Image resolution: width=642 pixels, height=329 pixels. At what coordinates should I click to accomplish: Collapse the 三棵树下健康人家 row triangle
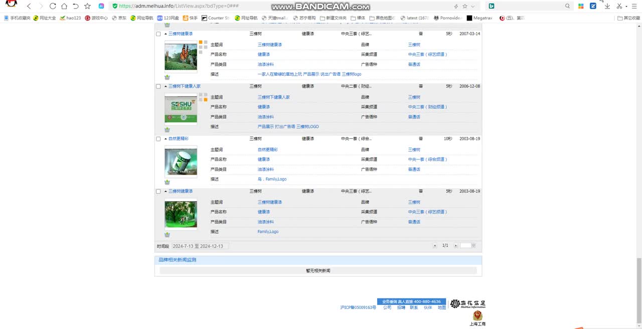(x=166, y=86)
